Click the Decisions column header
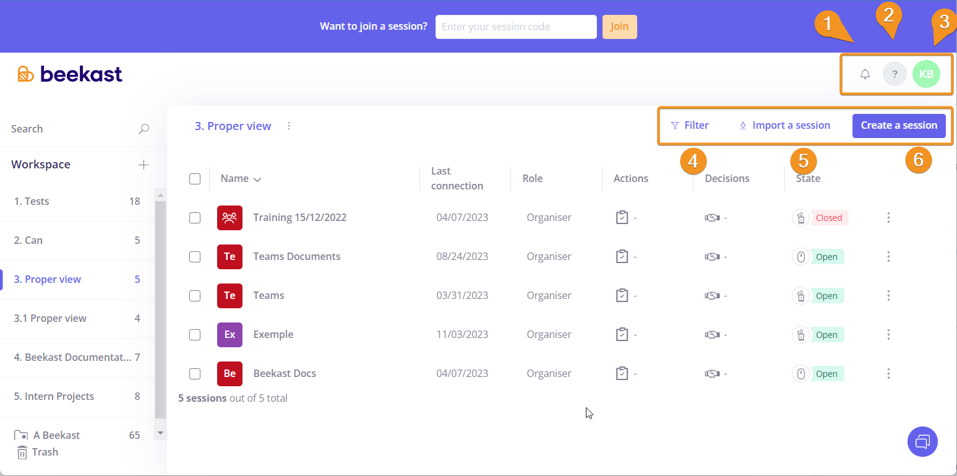The height and width of the screenshot is (476, 957). pyautogui.click(x=727, y=178)
